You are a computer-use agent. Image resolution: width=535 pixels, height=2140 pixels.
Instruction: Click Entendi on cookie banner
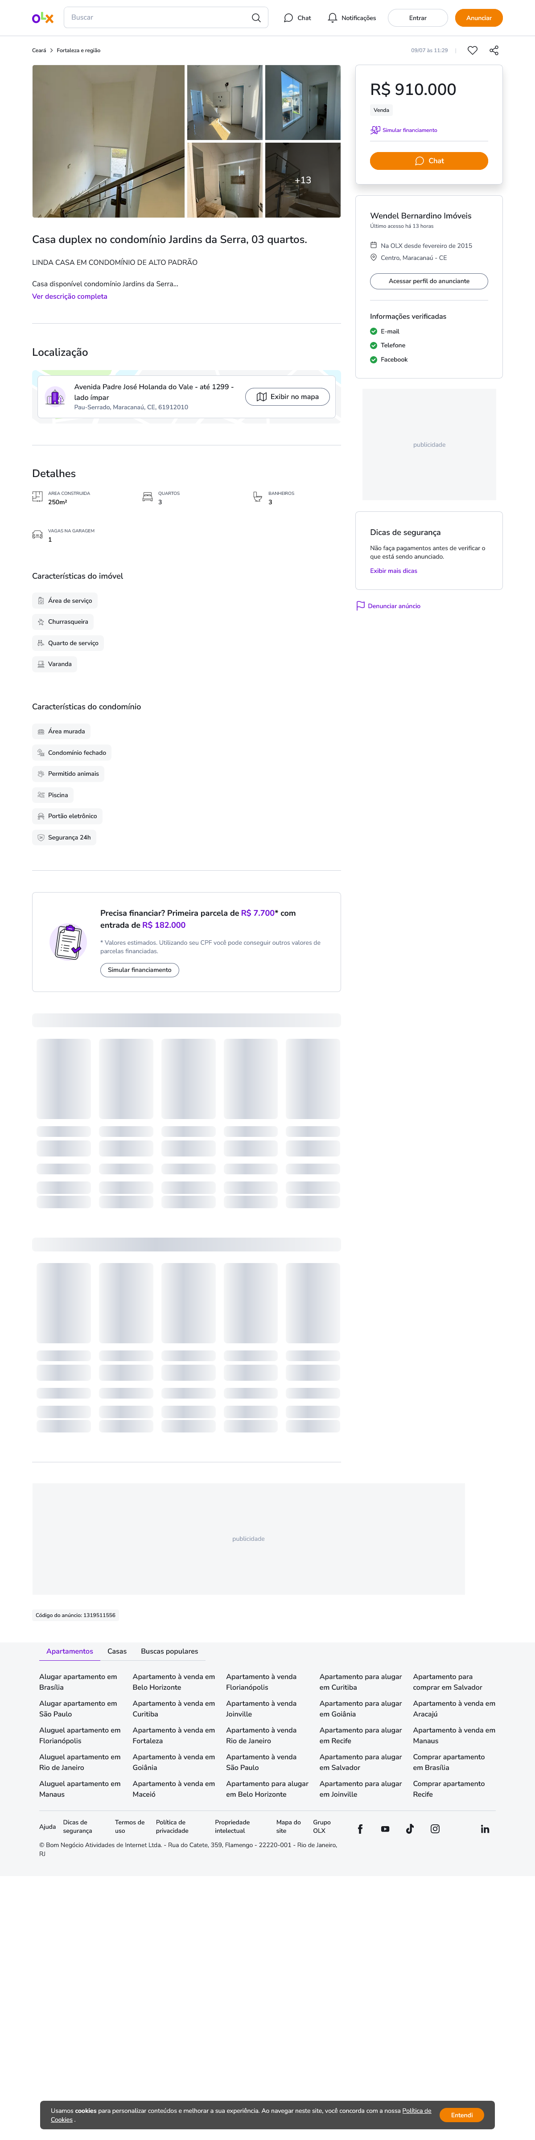[x=462, y=2115]
